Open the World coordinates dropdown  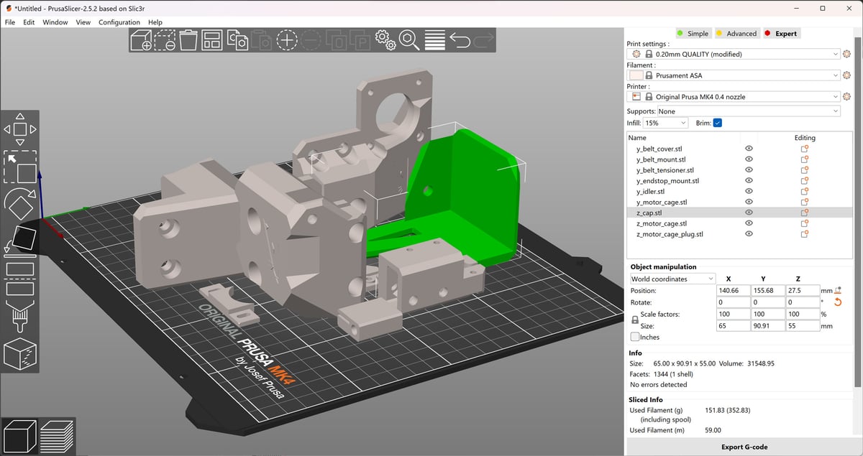(x=672, y=279)
